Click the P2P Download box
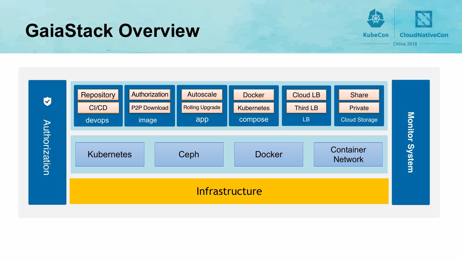This screenshot has height=260, width=462. tap(150, 108)
